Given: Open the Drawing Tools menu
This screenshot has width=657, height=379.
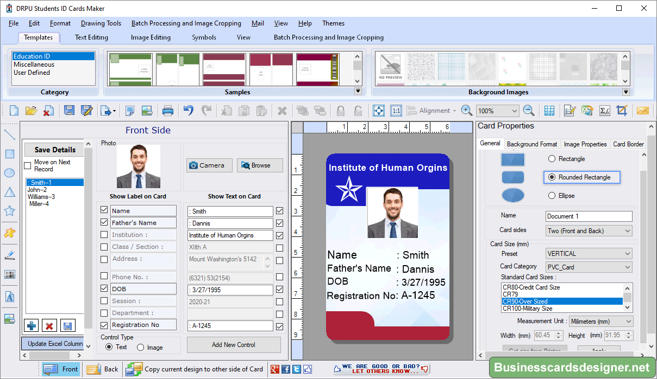Looking at the screenshot, I should click(101, 23).
